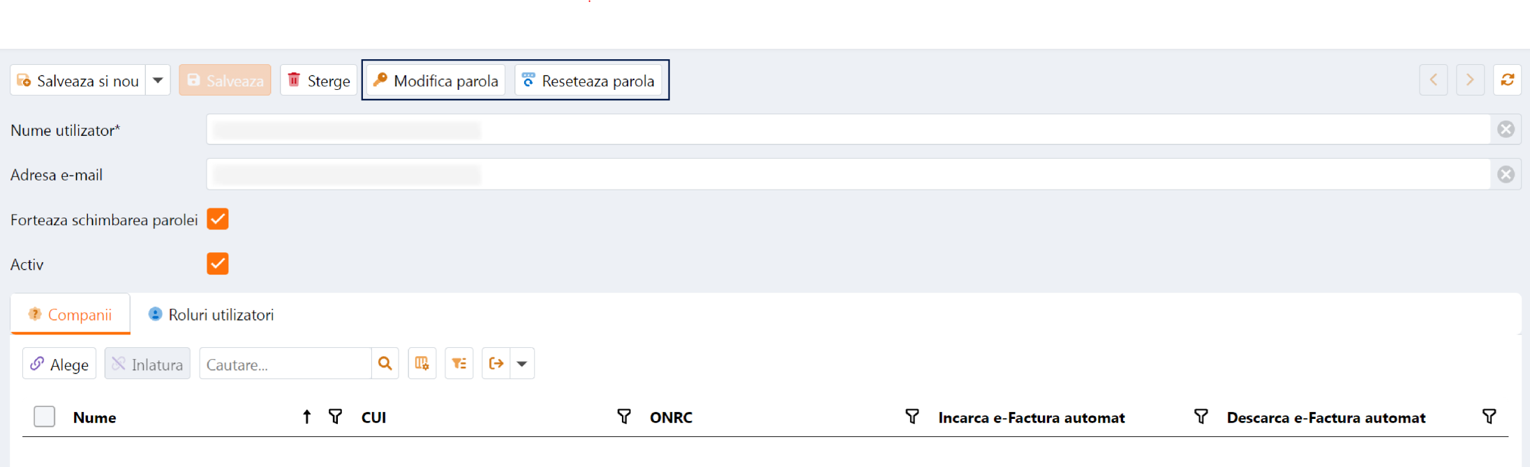The height and width of the screenshot is (467, 1530).
Task: Click Modifica parola button
Action: point(436,81)
